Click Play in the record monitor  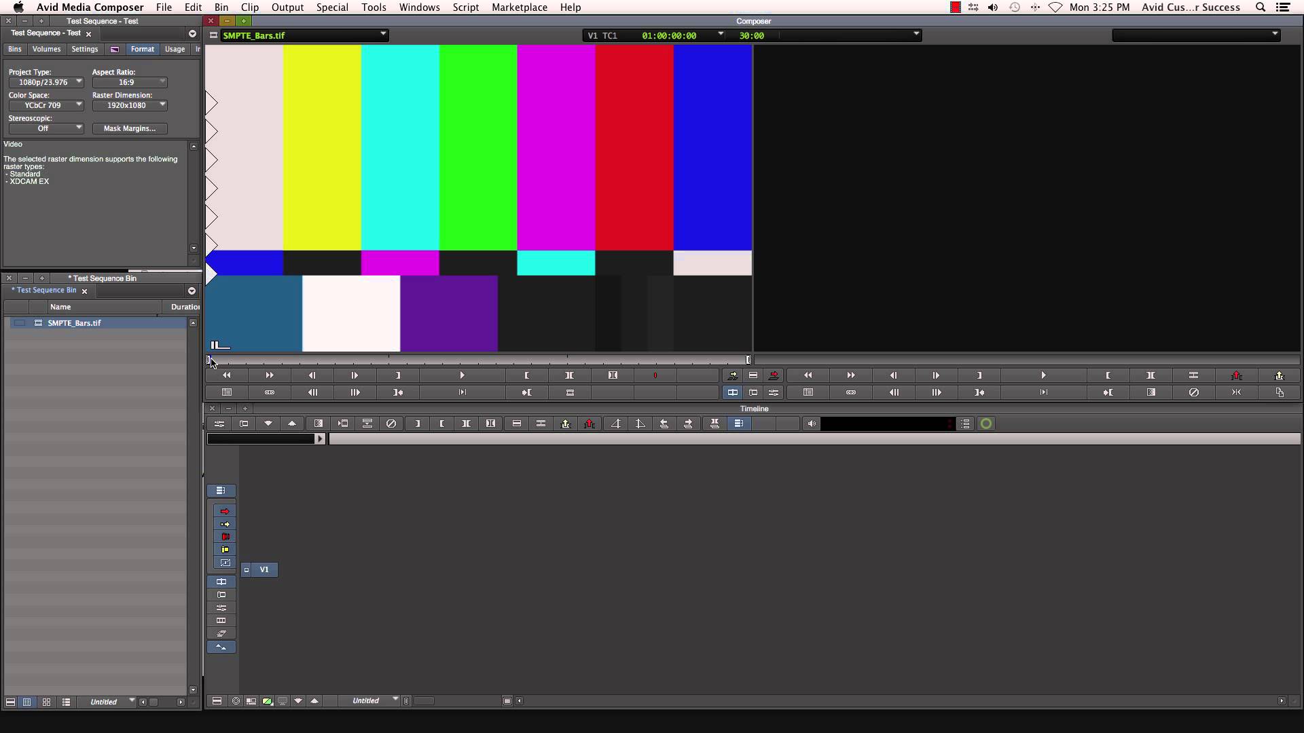tap(1043, 375)
